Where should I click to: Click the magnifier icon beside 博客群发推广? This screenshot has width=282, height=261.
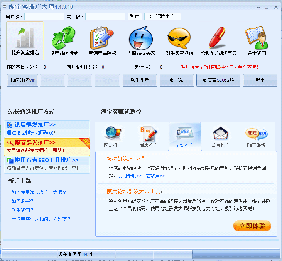pos(10,143)
